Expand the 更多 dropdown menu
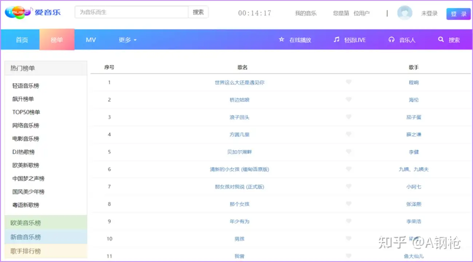 tap(128, 40)
